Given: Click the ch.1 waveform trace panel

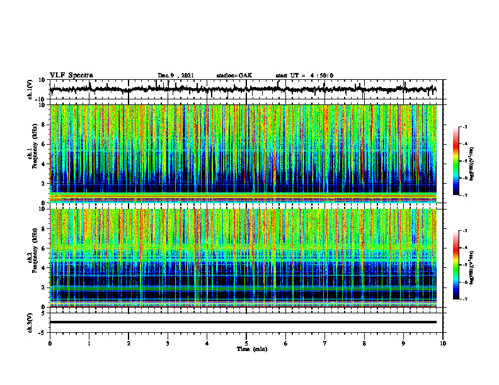Looking at the screenshot, I should 246,89.
